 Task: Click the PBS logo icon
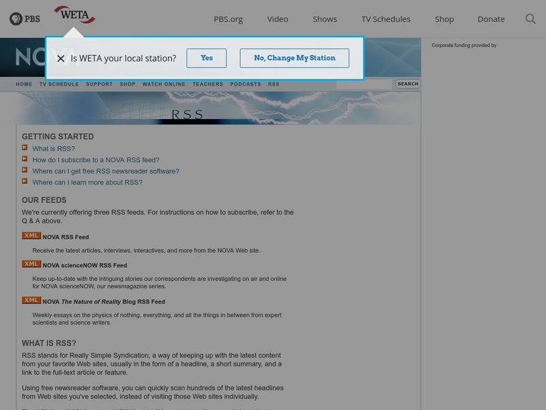[x=25, y=19]
